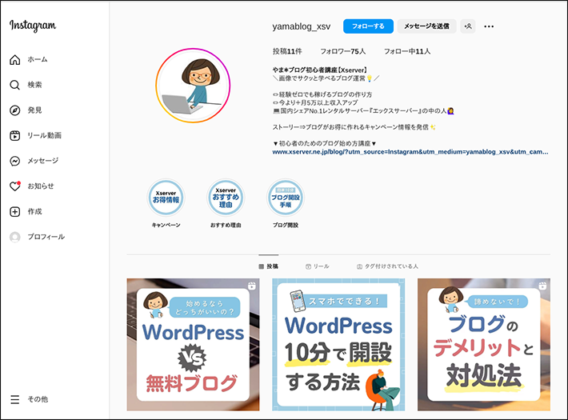Click the 検索 magnifier icon

pos(15,85)
